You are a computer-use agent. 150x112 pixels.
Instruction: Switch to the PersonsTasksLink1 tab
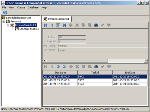[56, 19]
